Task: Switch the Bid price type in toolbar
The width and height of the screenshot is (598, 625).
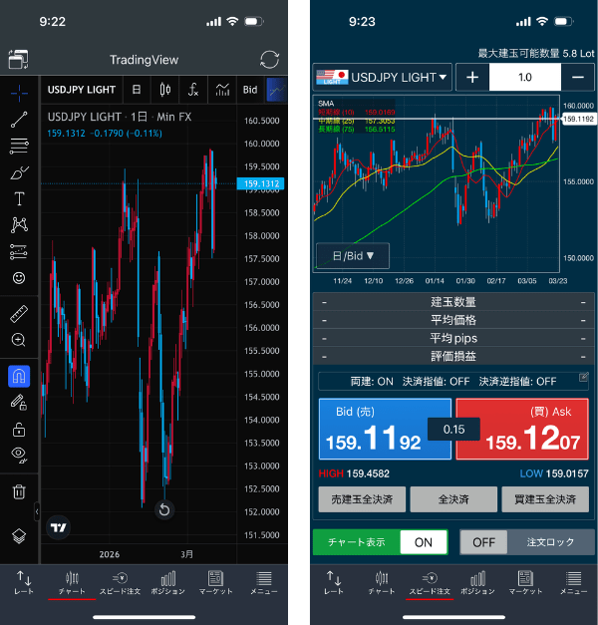Action: pyautogui.click(x=250, y=90)
